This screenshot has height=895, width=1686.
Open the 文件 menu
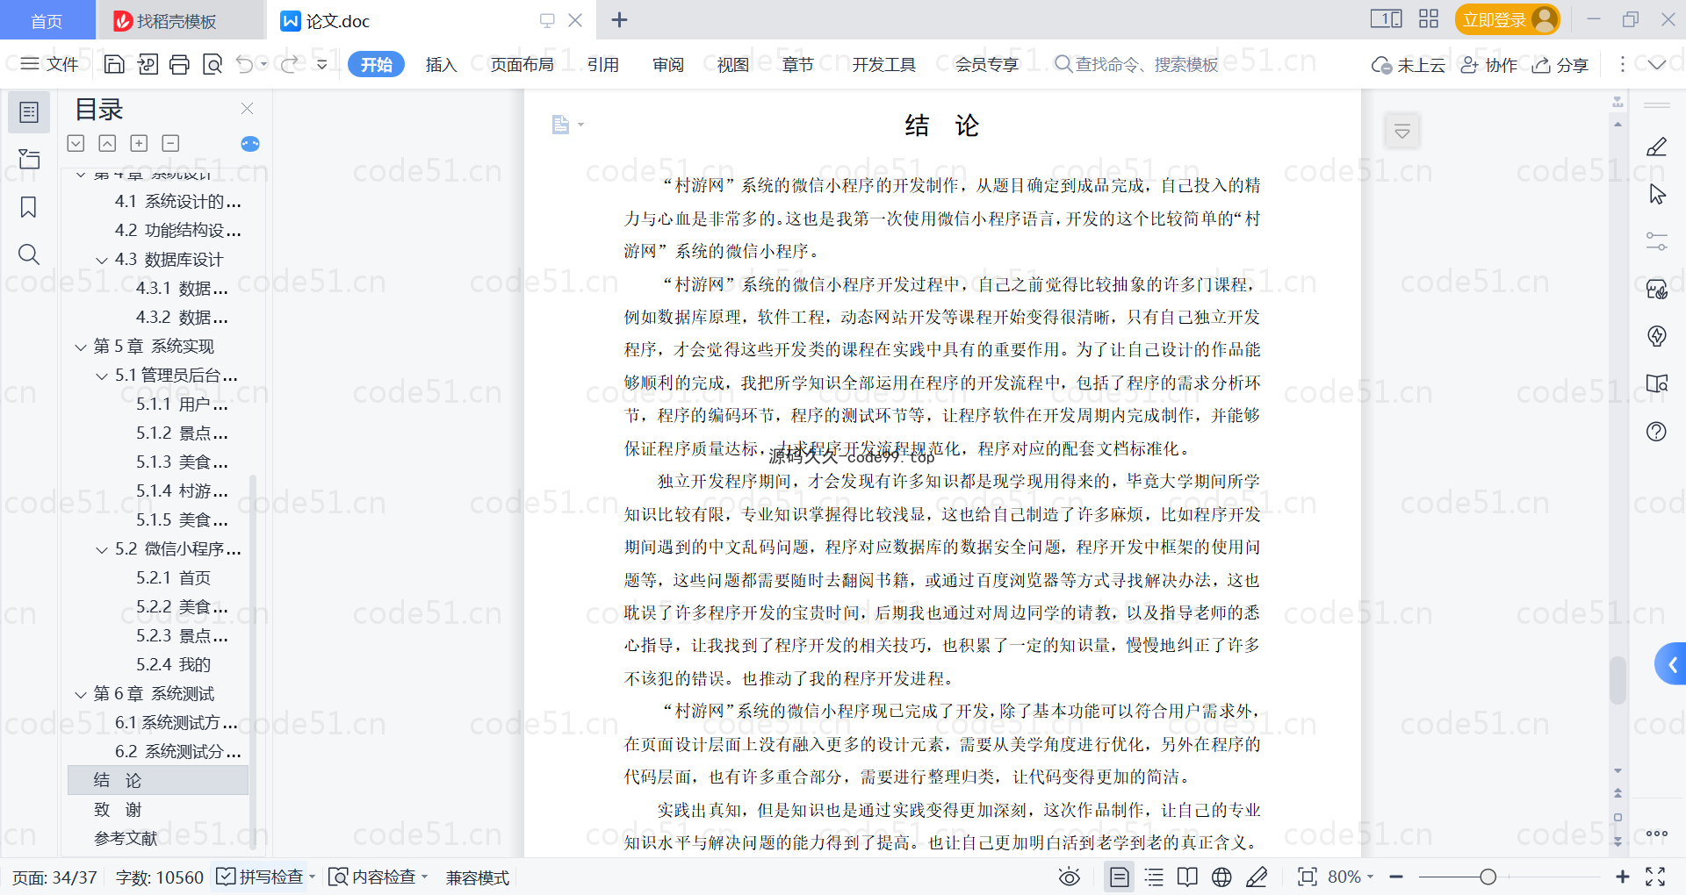click(50, 64)
